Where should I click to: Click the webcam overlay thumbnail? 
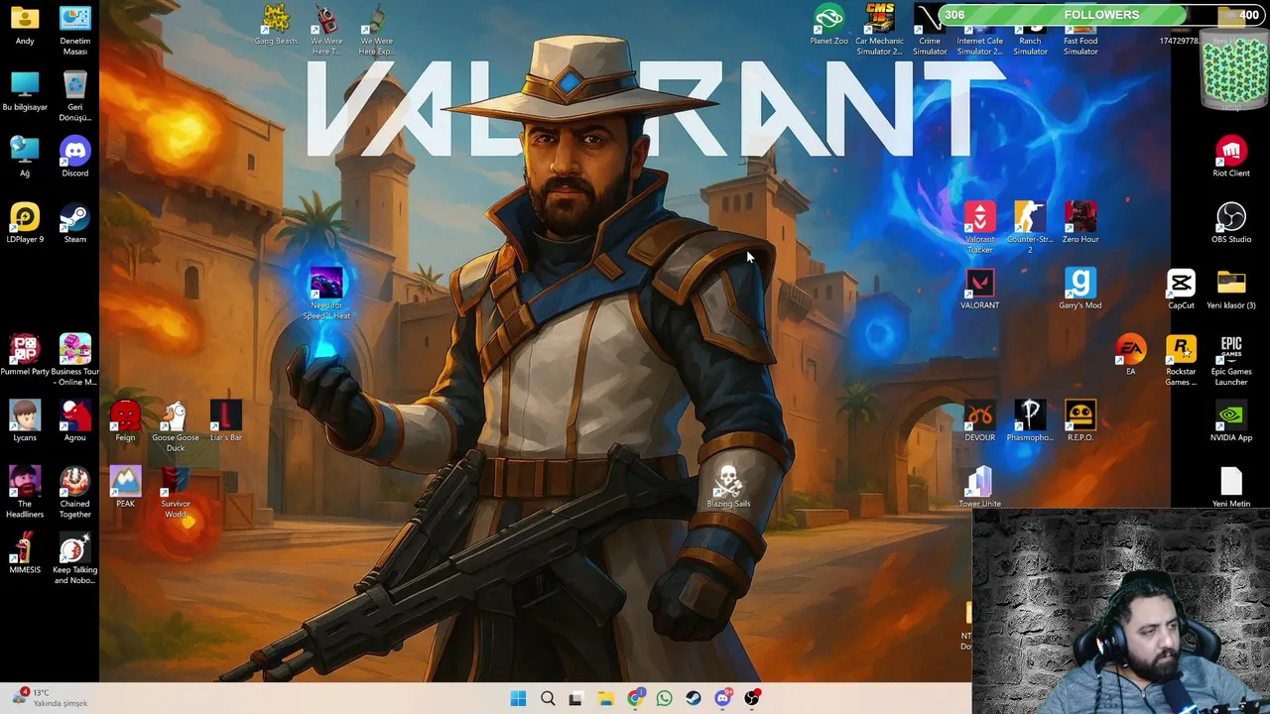click(x=1121, y=613)
